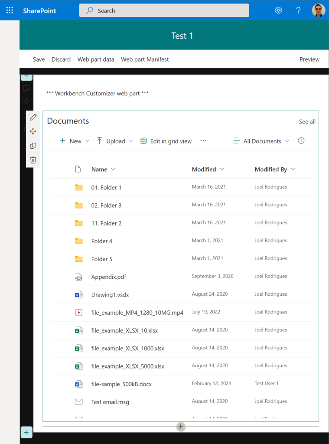Click Web part data menu item
The image size is (329, 444).
point(96,59)
